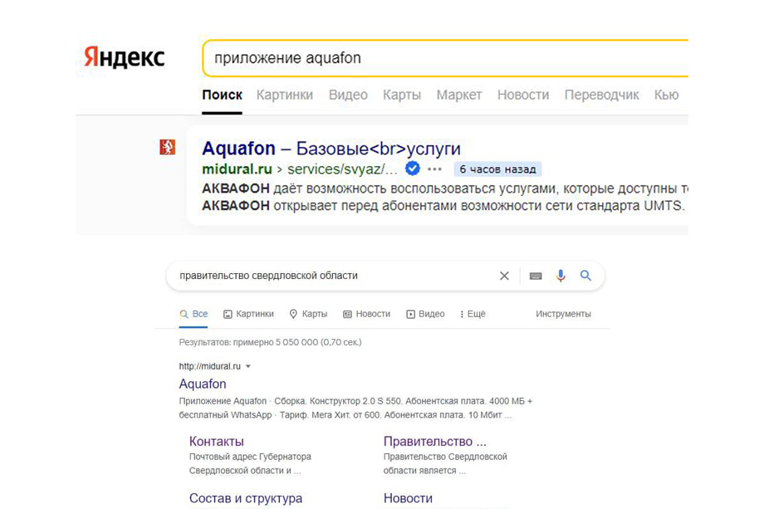
Task: Click the Google search field text
Action: 268,276
